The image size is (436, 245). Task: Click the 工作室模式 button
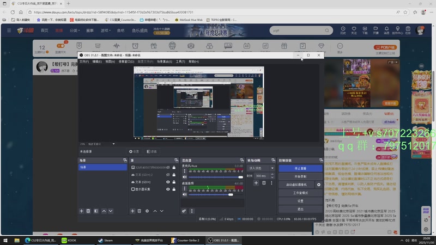[x=300, y=193]
